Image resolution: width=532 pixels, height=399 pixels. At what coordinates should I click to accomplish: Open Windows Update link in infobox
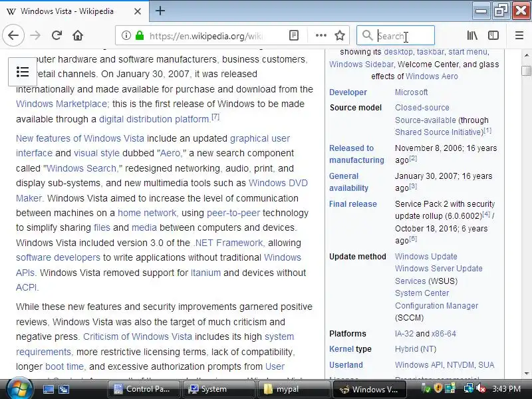(426, 257)
